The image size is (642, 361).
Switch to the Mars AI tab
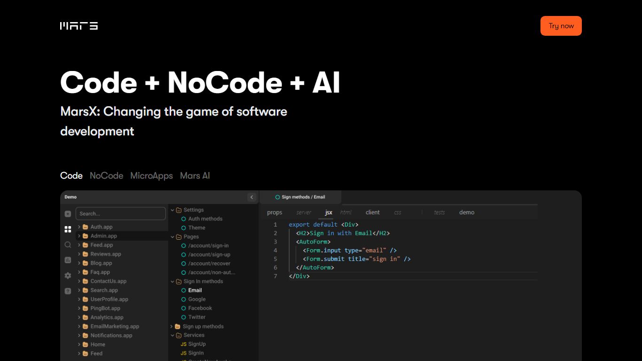[195, 176]
